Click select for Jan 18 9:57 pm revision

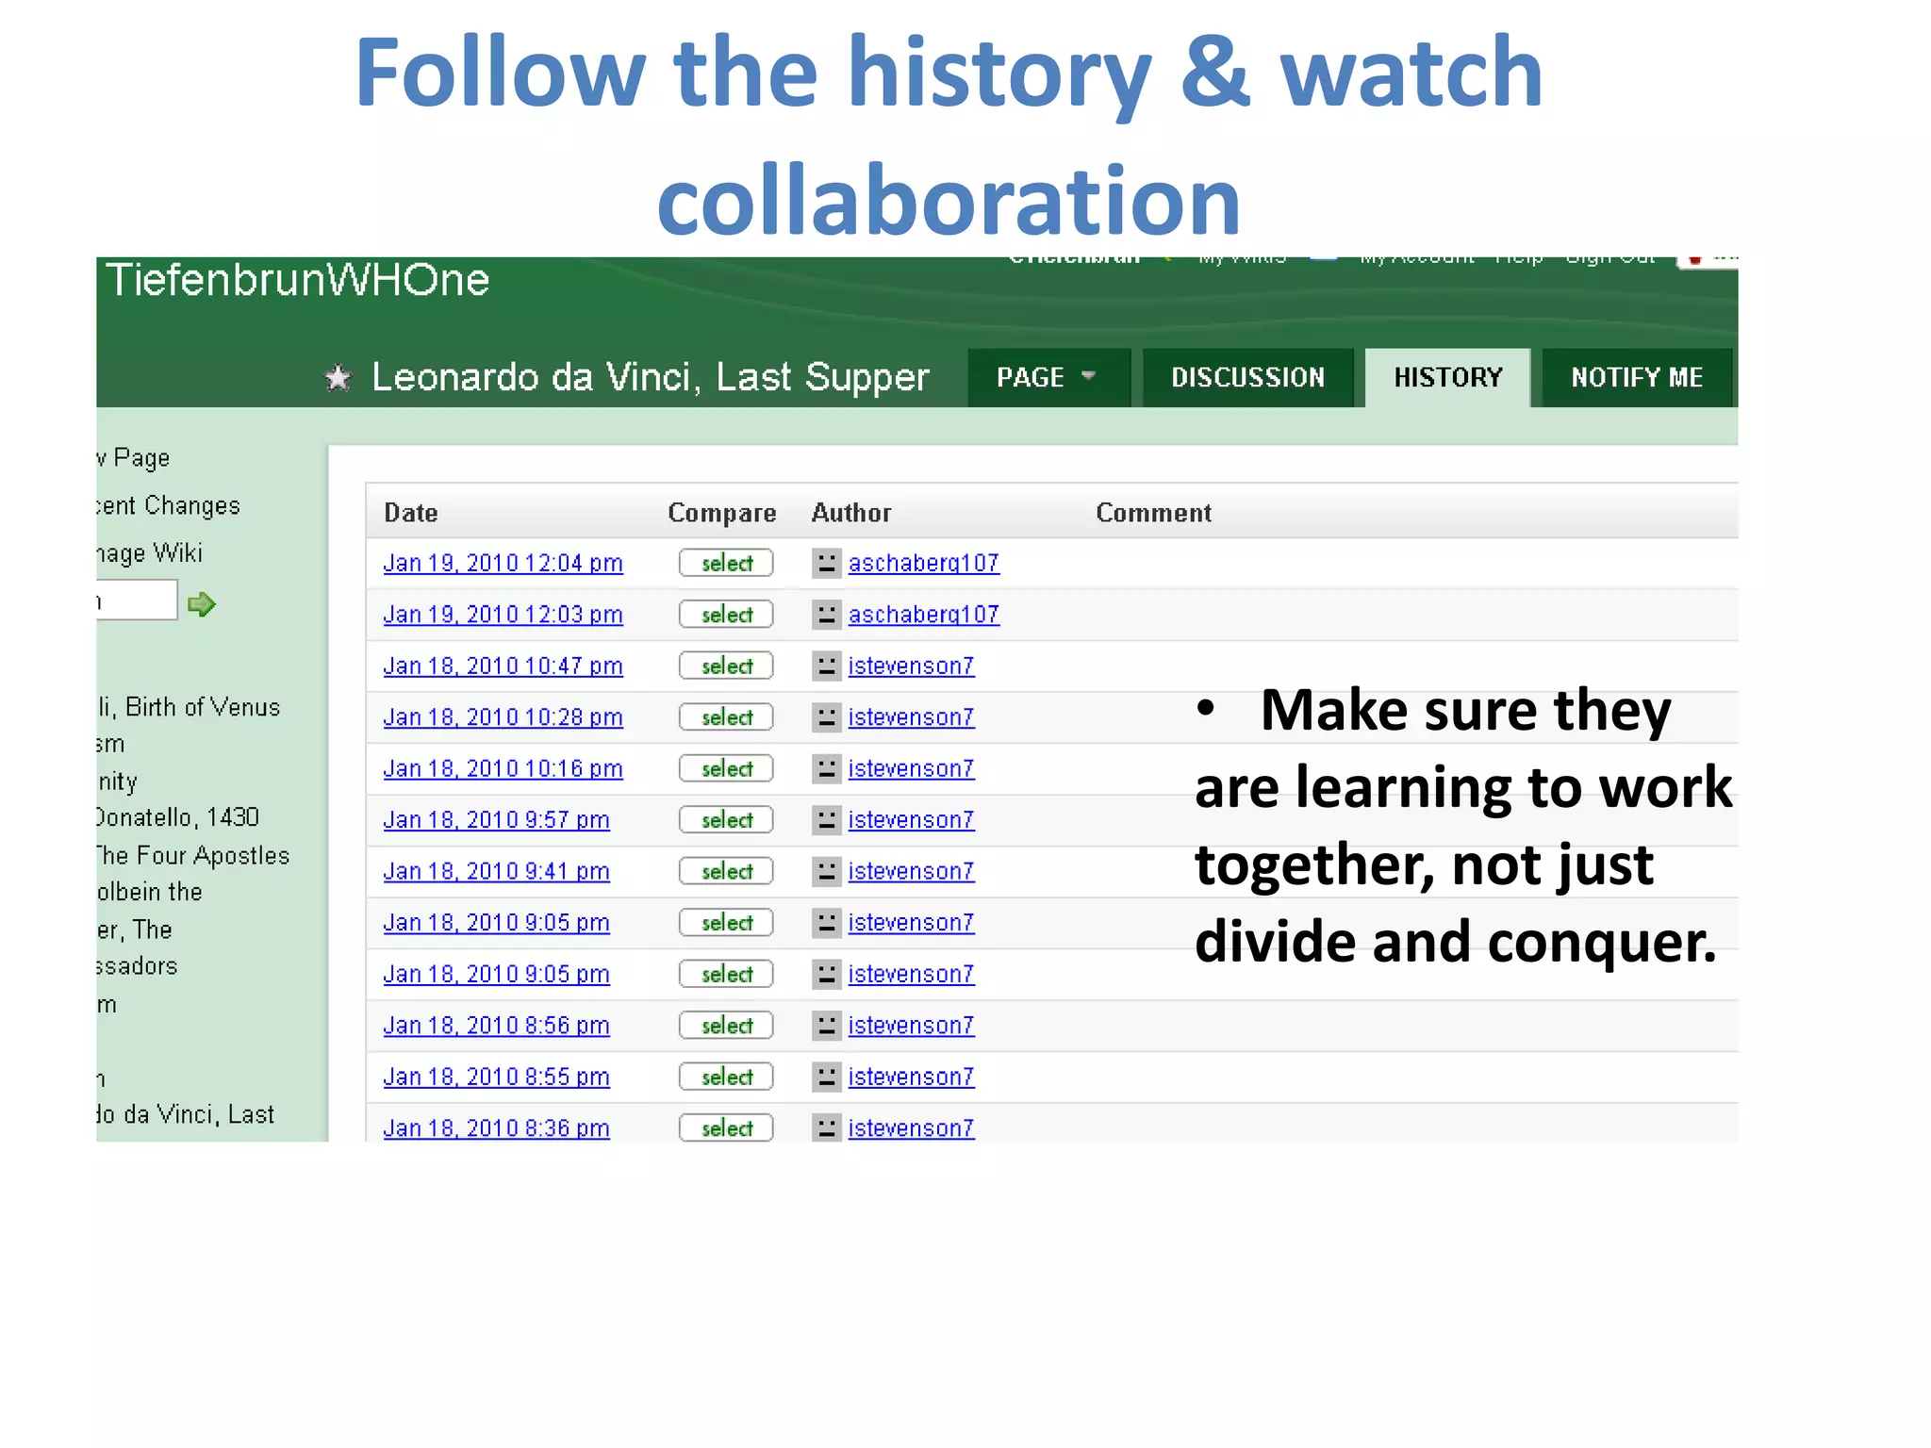pos(726,820)
